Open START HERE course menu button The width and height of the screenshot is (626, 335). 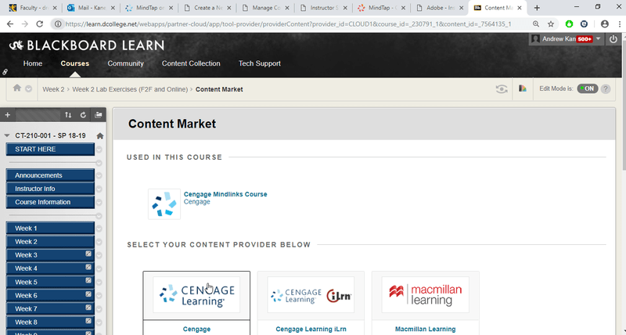point(50,149)
